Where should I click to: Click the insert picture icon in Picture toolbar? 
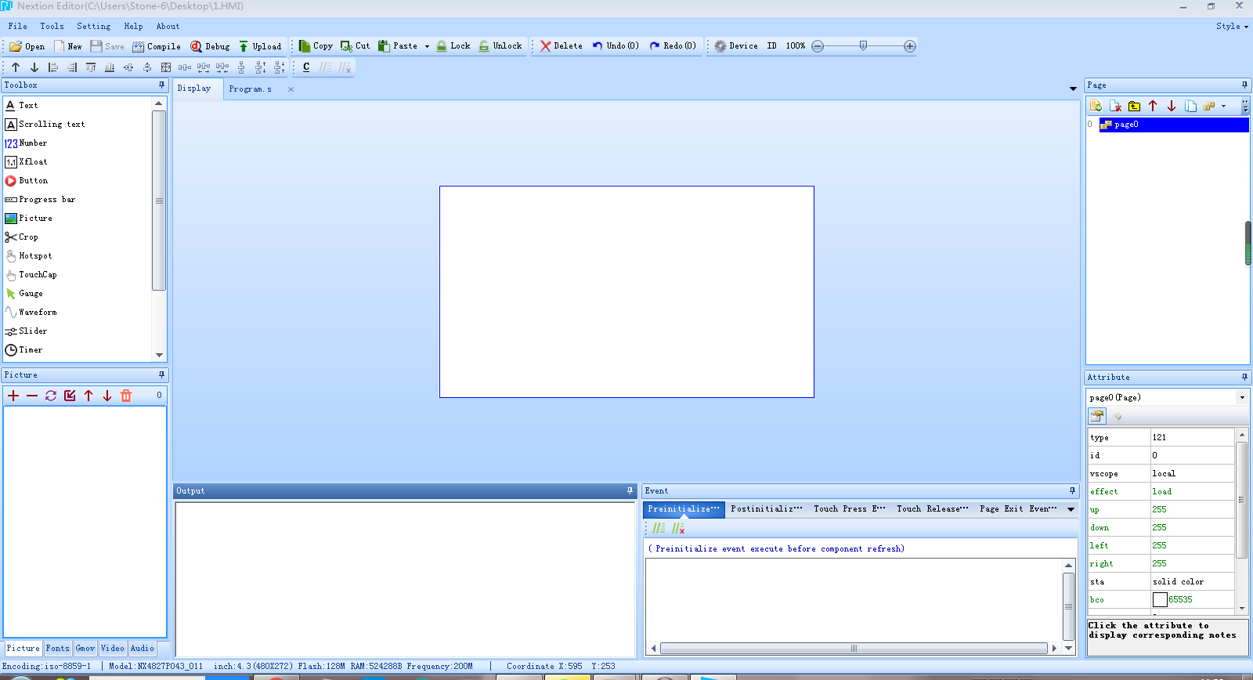(70, 396)
